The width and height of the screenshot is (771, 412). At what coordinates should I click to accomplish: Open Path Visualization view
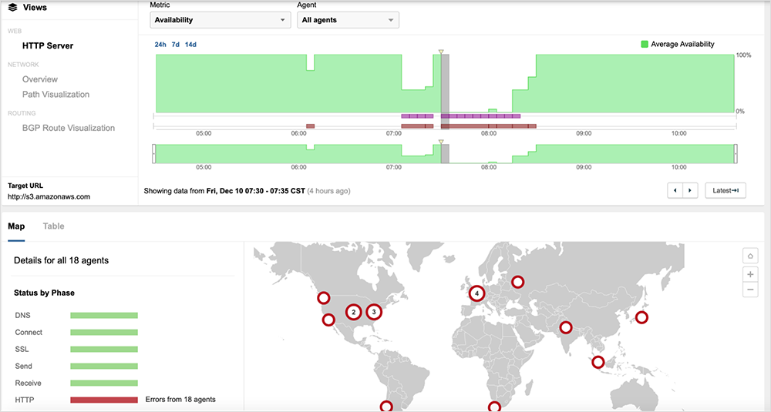(x=56, y=95)
